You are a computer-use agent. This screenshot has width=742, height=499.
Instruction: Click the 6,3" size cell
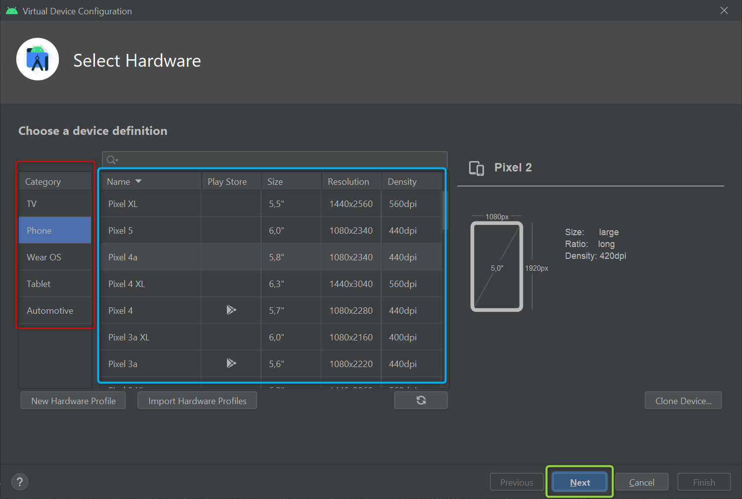click(291, 284)
